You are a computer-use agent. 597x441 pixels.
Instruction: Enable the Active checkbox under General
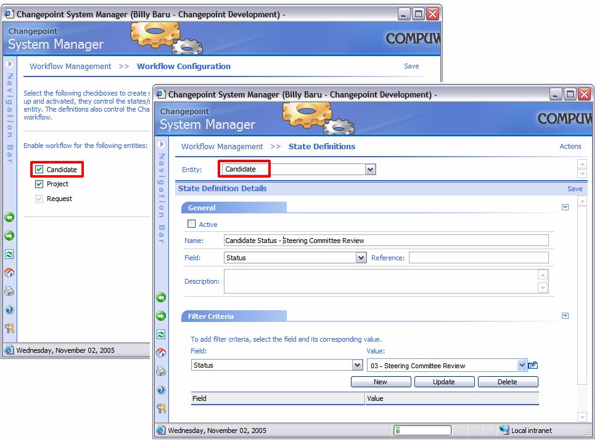pyautogui.click(x=191, y=225)
